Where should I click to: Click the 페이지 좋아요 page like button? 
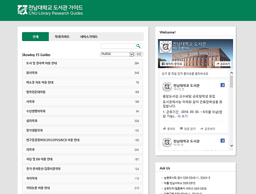pos(172,64)
